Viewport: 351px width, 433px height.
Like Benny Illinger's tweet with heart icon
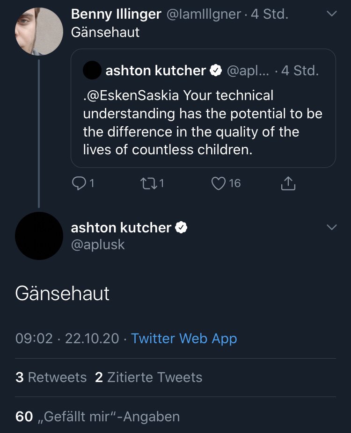[x=219, y=183]
